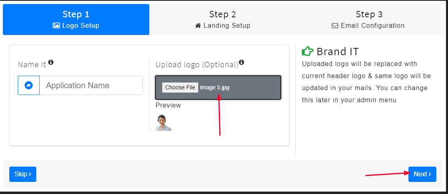This screenshot has width=448, height=194.
Task: Click the home icon beside Landing Setup
Action: [198, 26]
